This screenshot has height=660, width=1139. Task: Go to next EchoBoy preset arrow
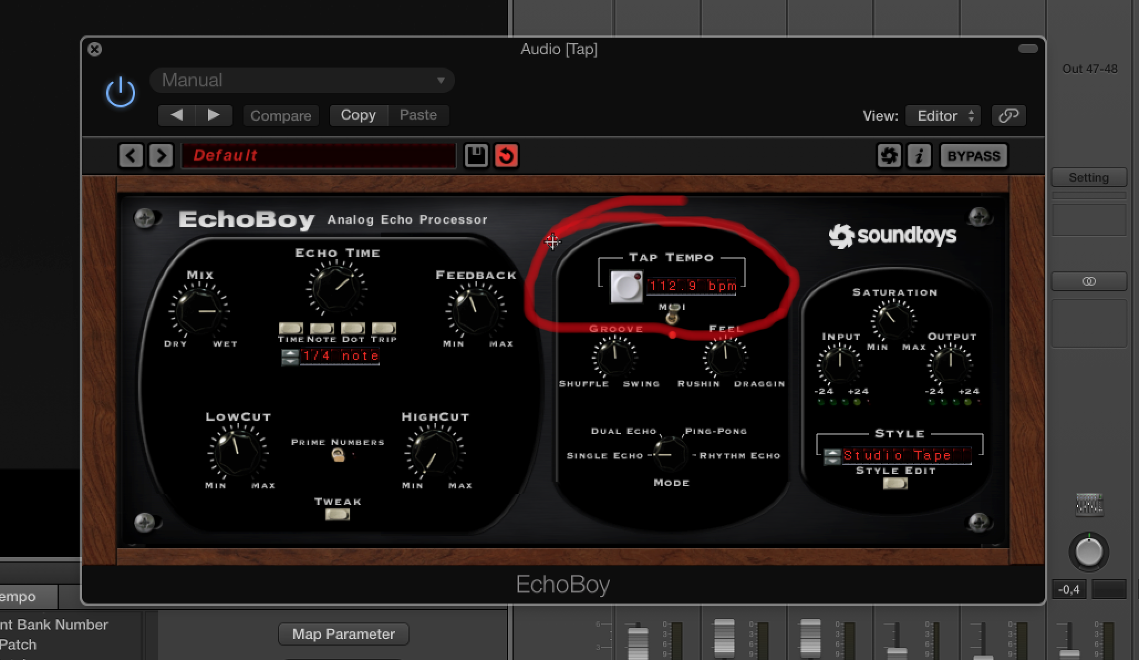click(161, 156)
